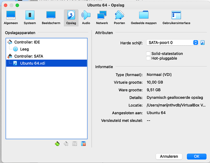Open the Netwerk settings section
Screen dimensions: 210x163
[x=102, y=18]
